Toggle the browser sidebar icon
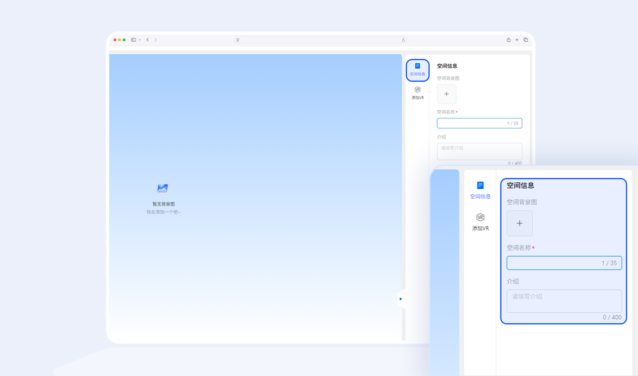Screen dimensions: 638x376 pos(133,40)
